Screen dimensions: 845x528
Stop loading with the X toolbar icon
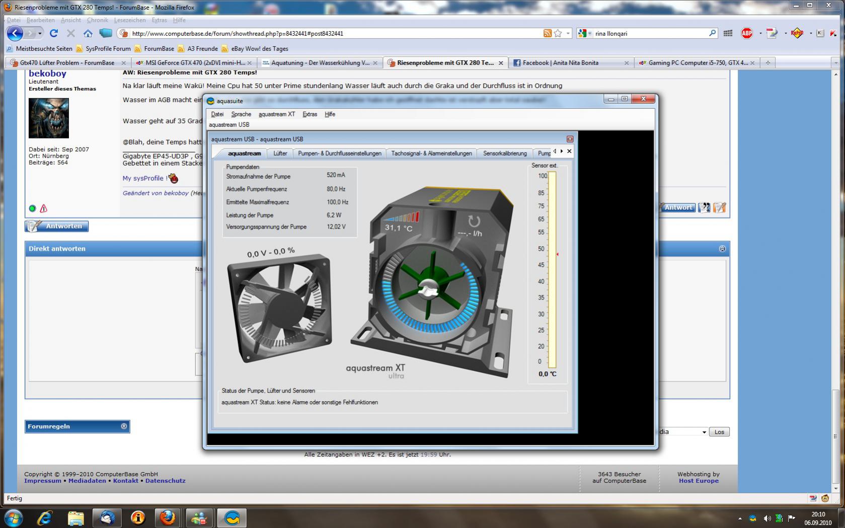pyautogui.click(x=71, y=33)
